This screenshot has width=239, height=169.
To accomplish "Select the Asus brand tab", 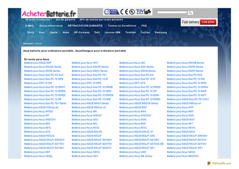I will click(x=66, y=32).
